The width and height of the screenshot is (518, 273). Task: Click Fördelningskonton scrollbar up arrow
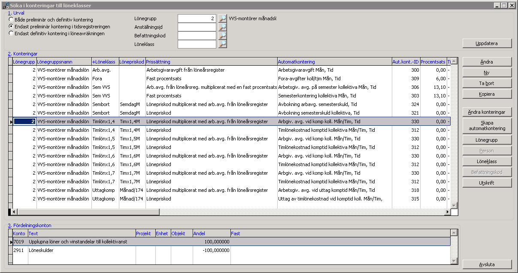454,233
